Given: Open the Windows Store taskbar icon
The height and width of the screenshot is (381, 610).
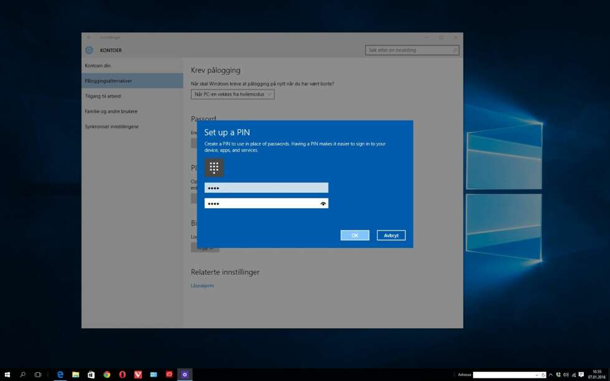Looking at the screenshot, I should [x=91, y=374].
